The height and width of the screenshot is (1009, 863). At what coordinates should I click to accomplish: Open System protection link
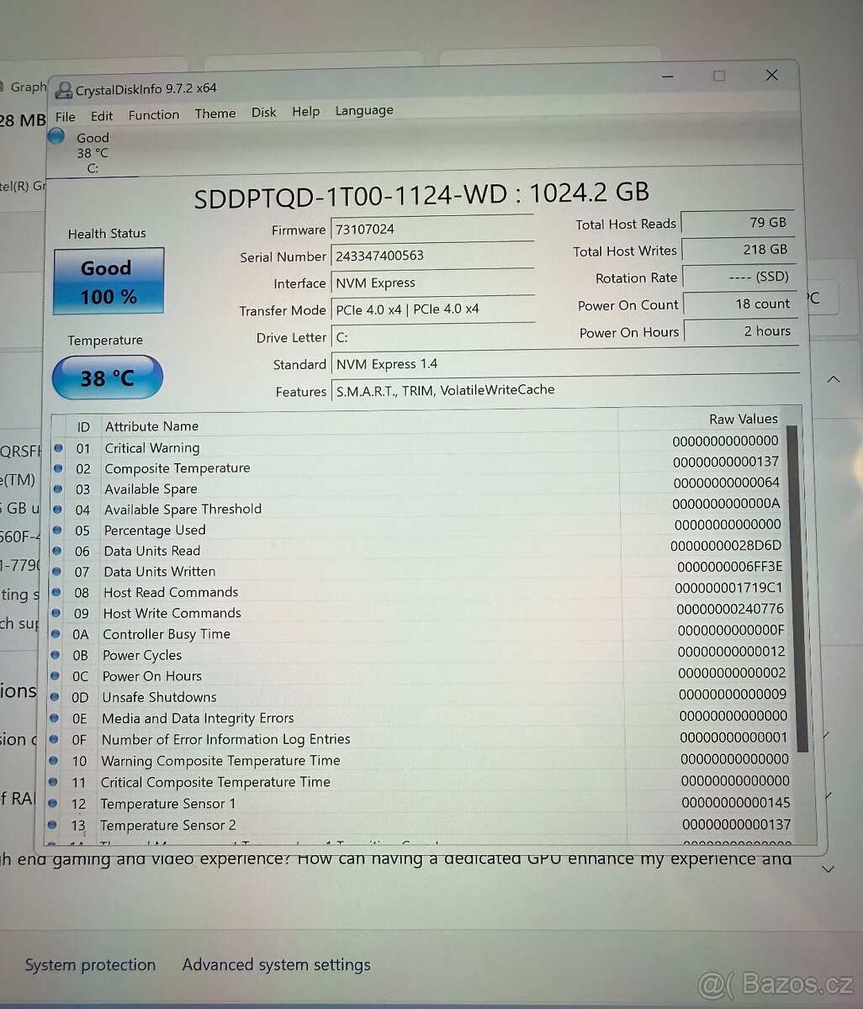point(90,965)
